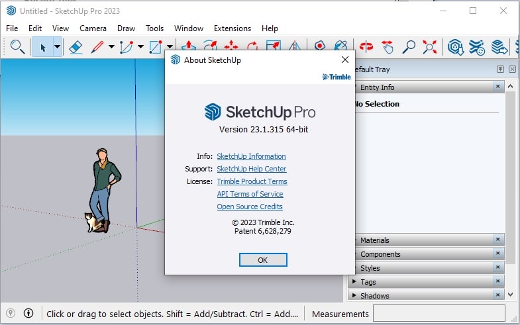Screen dimensions: 520x325
Task: Open the Edit menu
Action: point(35,28)
